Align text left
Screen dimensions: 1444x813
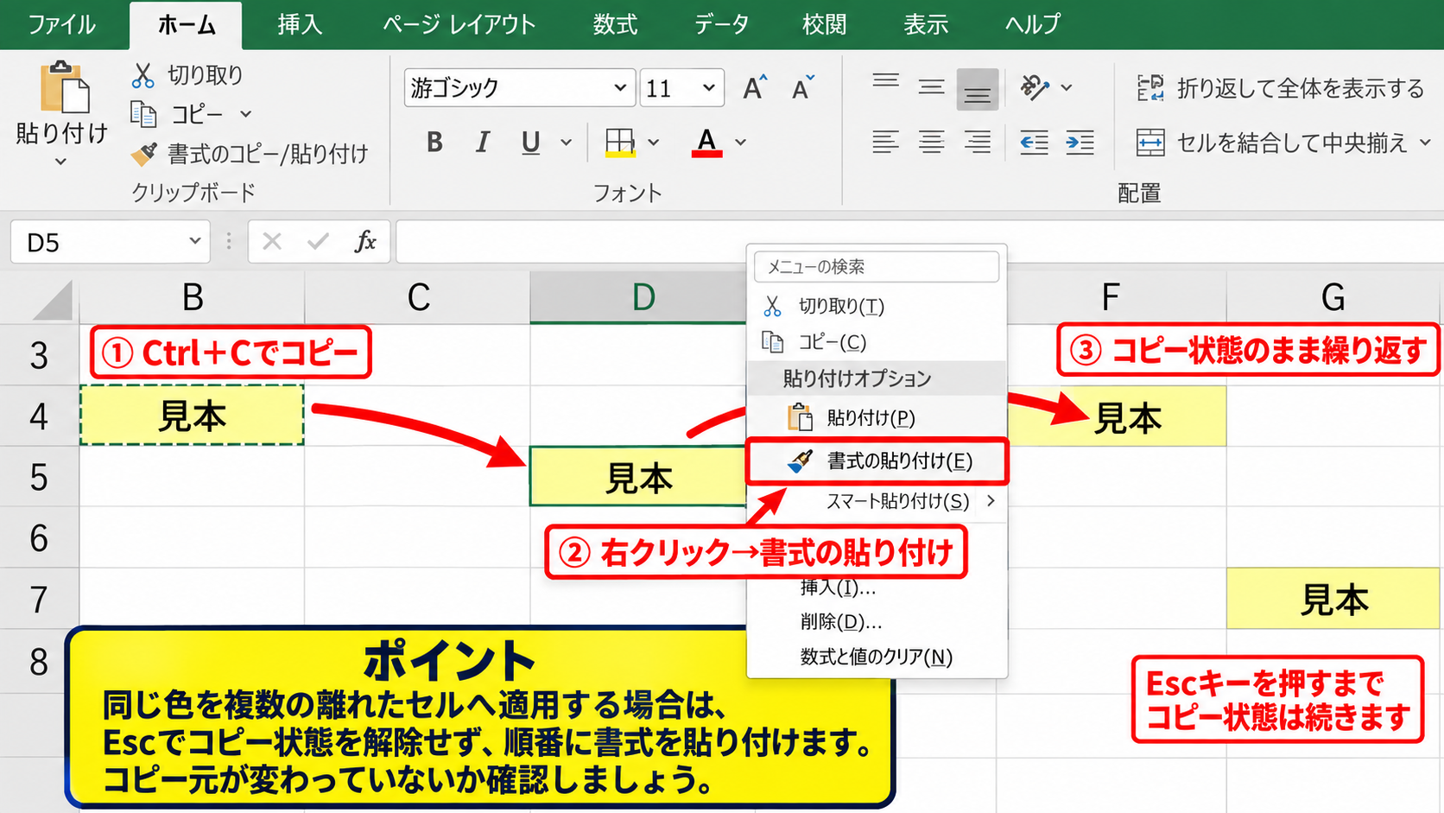(885, 142)
